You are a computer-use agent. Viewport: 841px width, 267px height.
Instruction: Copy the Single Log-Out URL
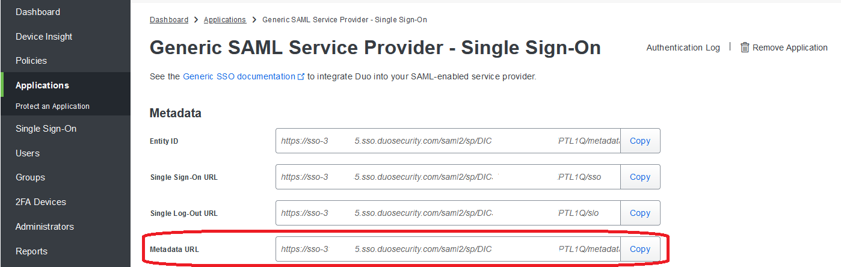click(640, 213)
